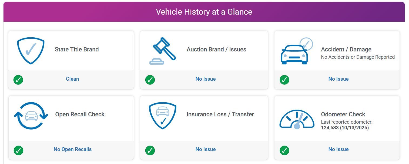
Task: Select the Insurance Loss / Transfer heading
Action: pyautogui.click(x=220, y=114)
